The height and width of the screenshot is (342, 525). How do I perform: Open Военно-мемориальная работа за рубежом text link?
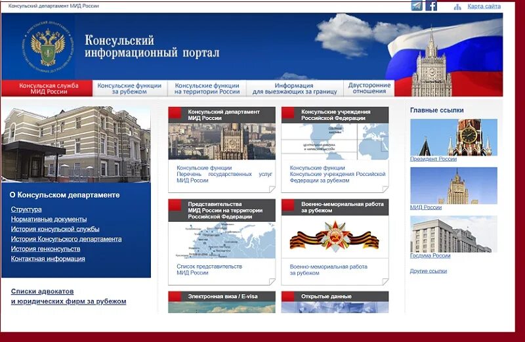(x=329, y=270)
